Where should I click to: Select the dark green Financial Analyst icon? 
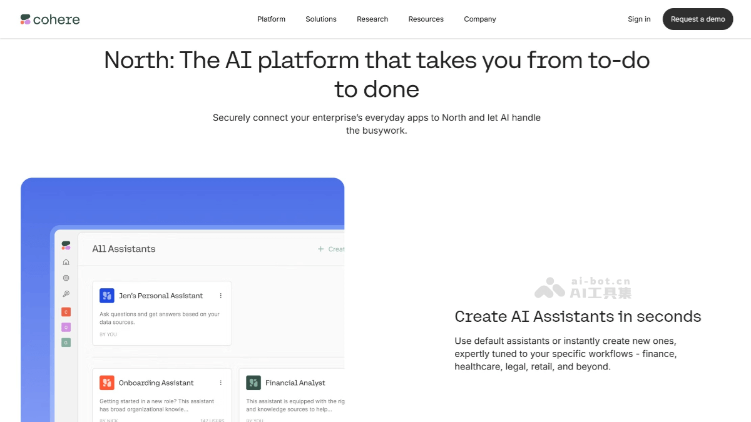click(x=253, y=383)
